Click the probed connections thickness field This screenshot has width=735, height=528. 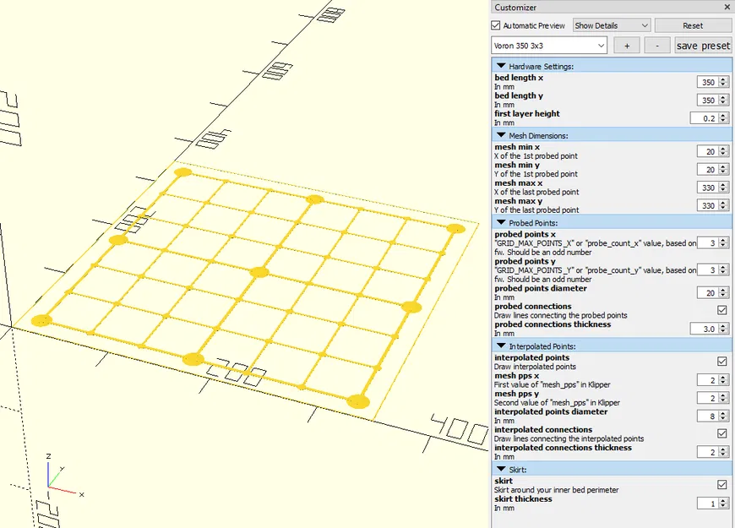tap(704, 329)
